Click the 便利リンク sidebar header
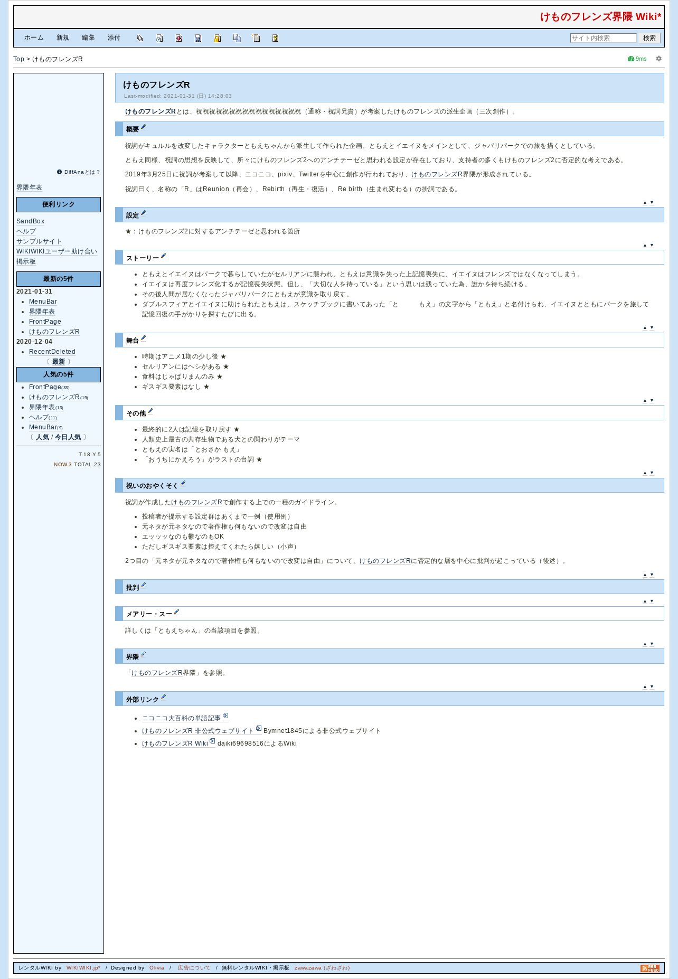This screenshot has width=678, height=979. pyautogui.click(x=59, y=205)
